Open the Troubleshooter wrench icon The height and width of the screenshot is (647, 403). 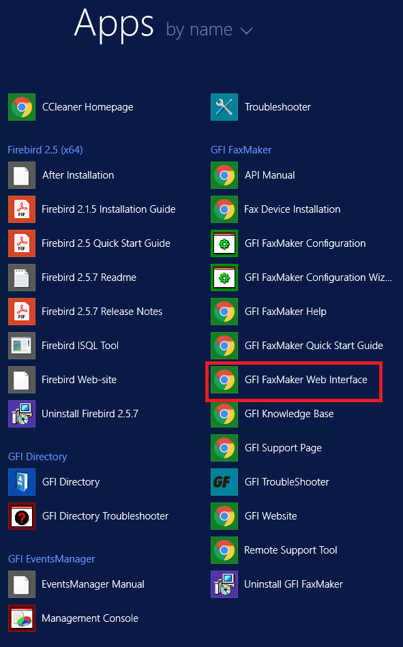coord(224,107)
